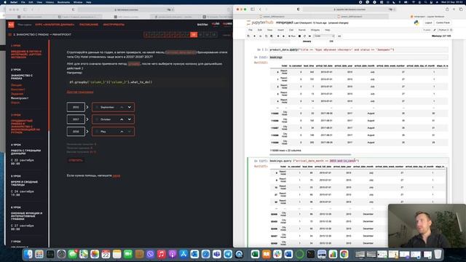Image resolution: width=466 pixels, height=262 pixels.
Task: Cut the selected cell with the scissors icon
Action: (x=261, y=36)
